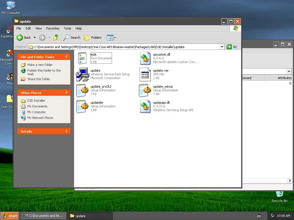Screen dimensions: 294x220
Task: Open the Tools menu
Action: 67,28
